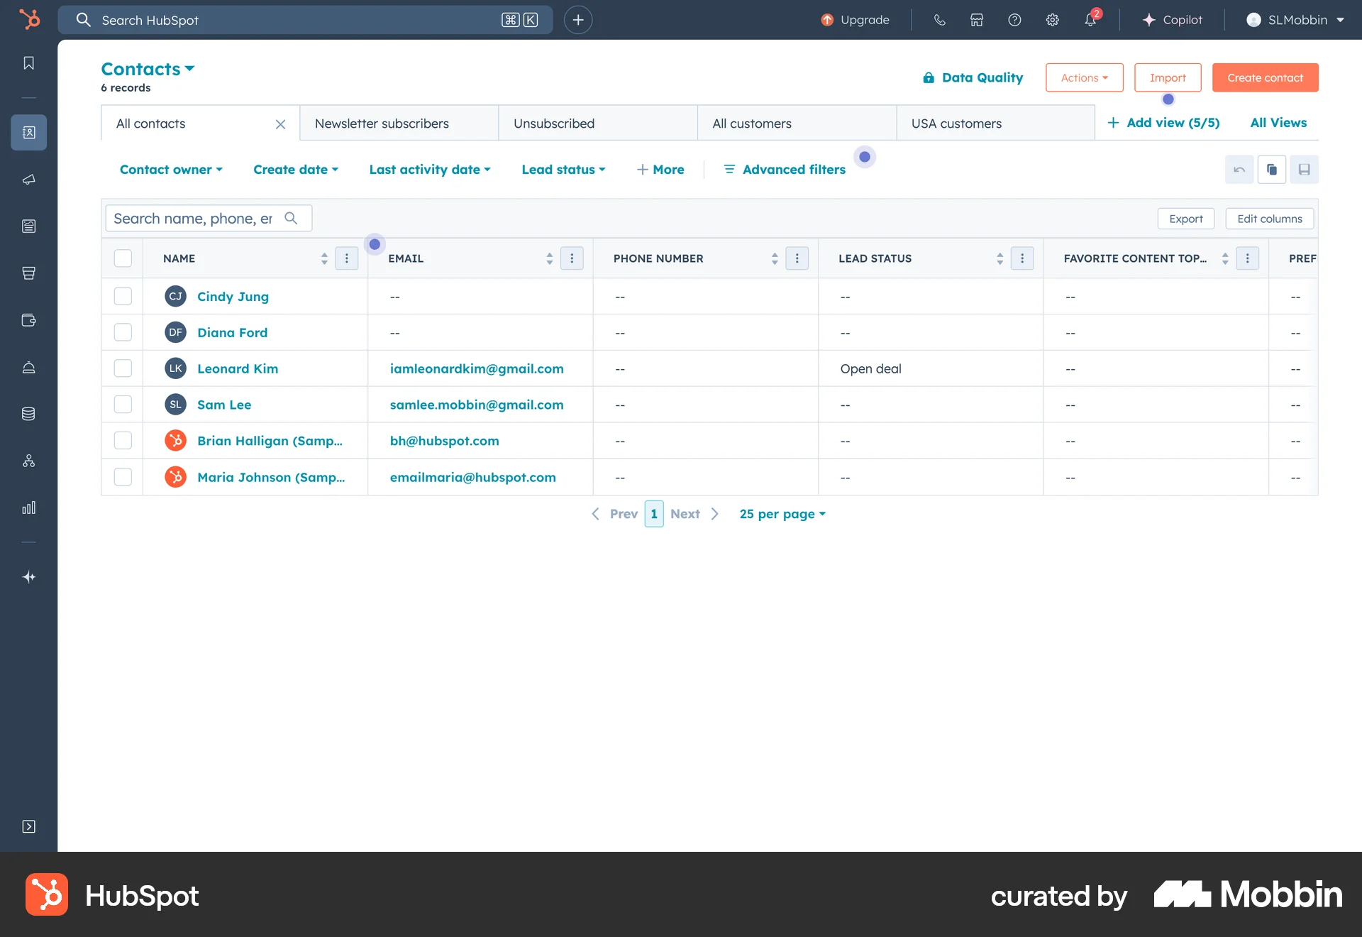Screen dimensions: 1362x937
Task: Open the Lead status filter dropdown
Action: 563,169
